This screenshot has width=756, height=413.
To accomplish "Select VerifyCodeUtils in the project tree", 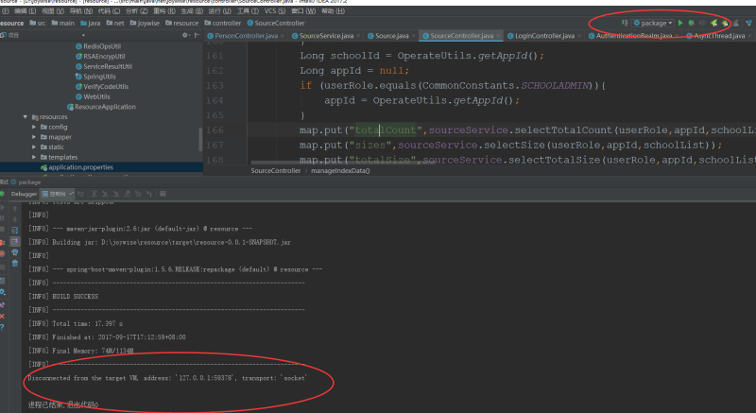I will pyautogui.click(x=106, y=86).
